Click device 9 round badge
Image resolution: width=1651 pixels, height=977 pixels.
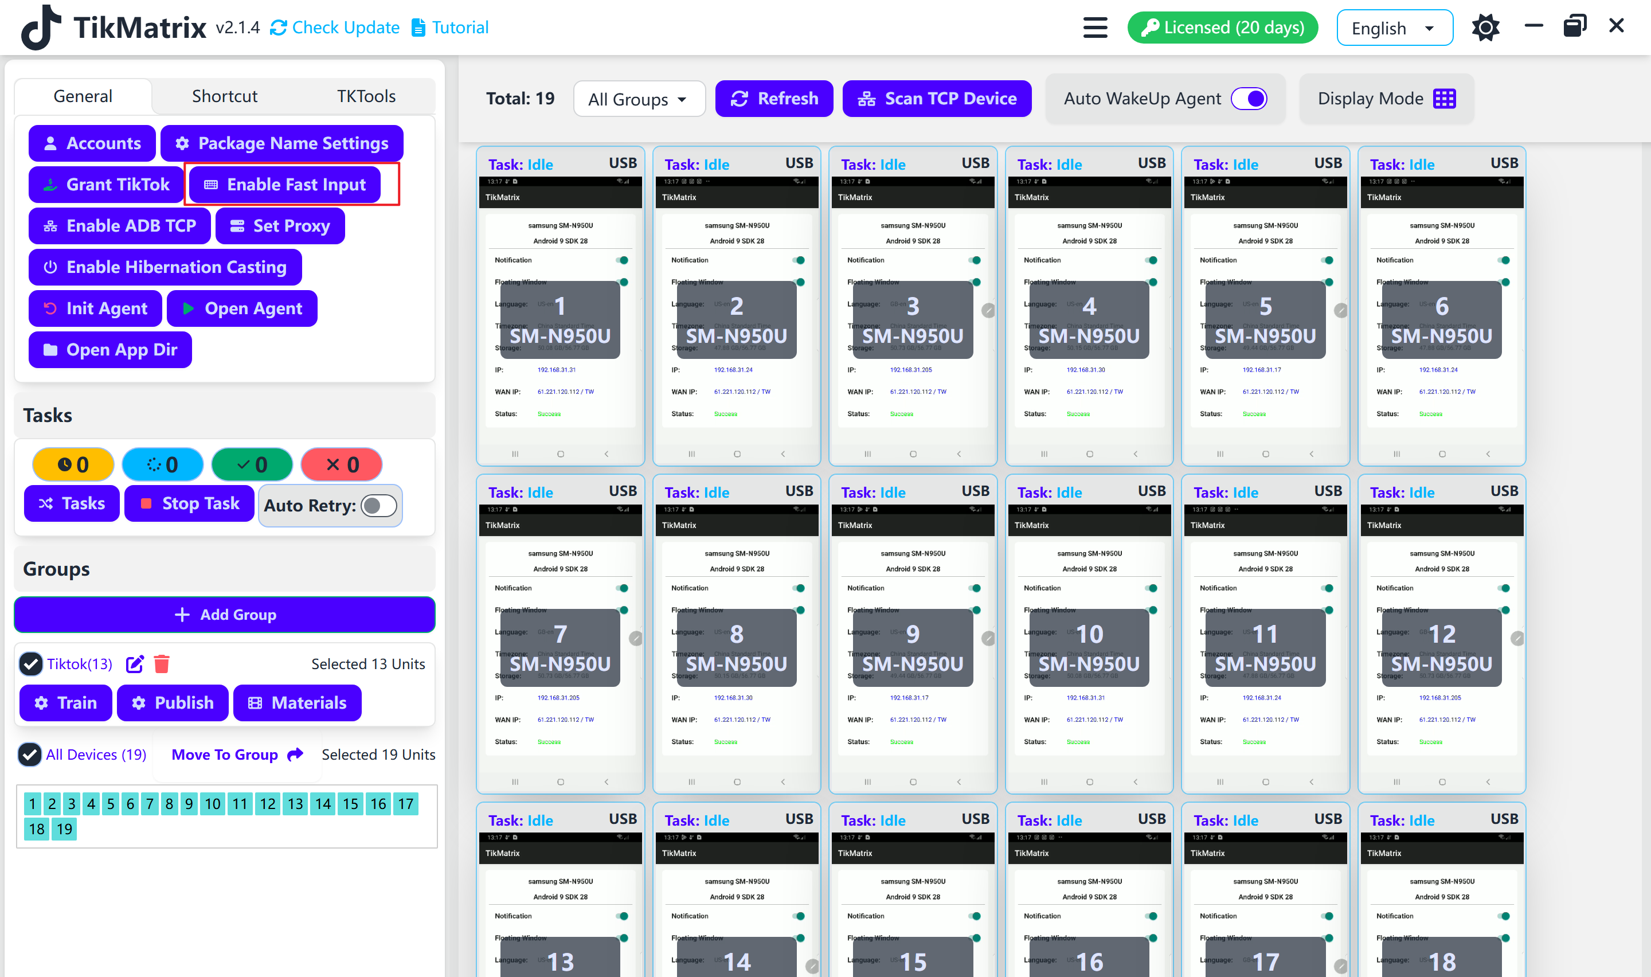click(x=988, y=639)
